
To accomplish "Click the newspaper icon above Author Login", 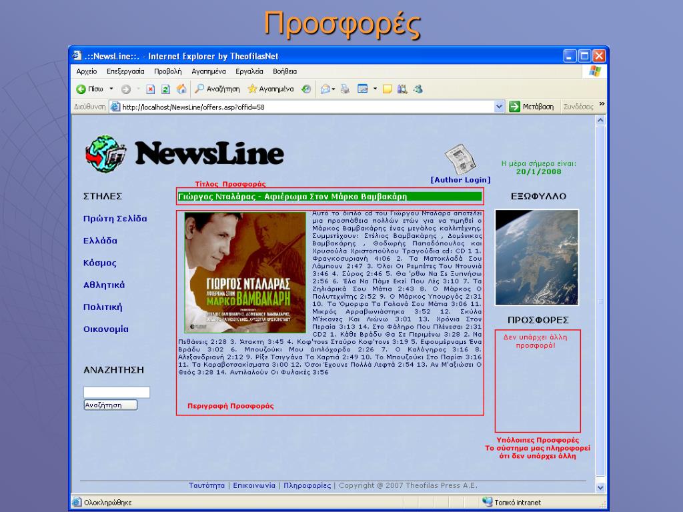I will pos(460,159).
